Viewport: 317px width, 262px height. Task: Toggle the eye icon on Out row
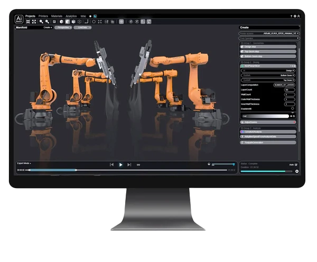[292, 115]
